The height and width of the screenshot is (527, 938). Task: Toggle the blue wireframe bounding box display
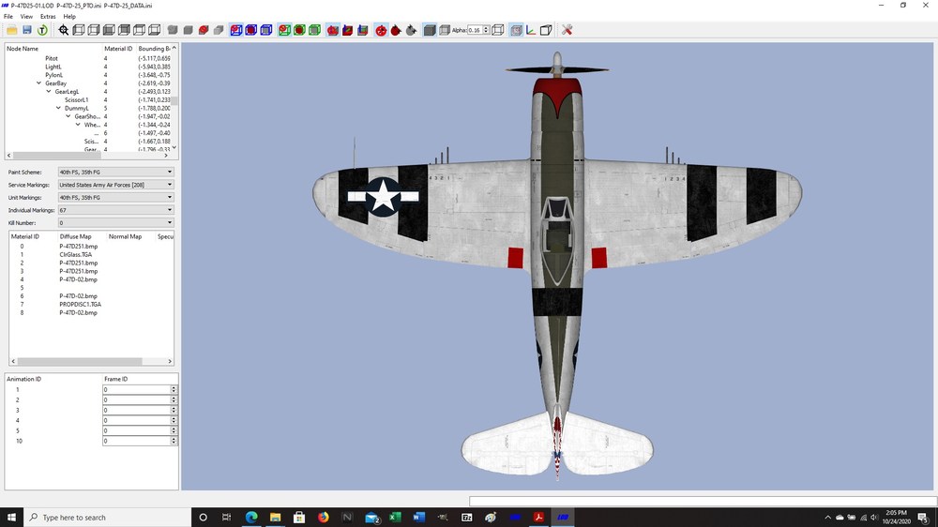coord(266,30)
